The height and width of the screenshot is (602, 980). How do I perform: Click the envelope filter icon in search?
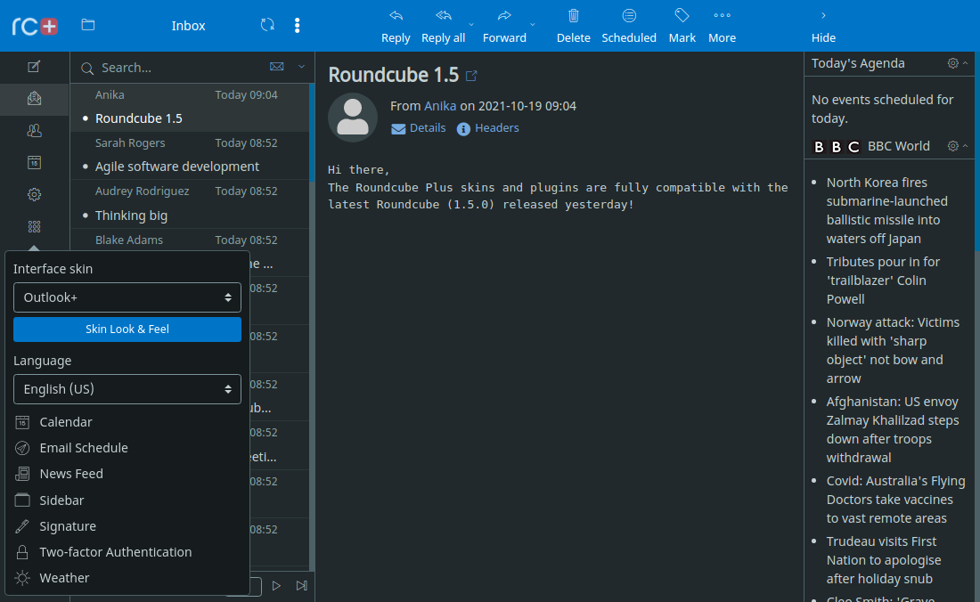pos(276,67)
